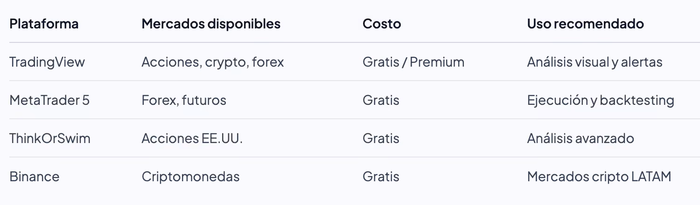Click the Ejecución y backtesting cell
The image size is (700, 205).
tap(601, 100)
